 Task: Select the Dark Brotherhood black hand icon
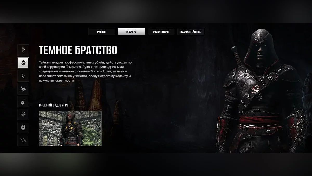click(23, 63)
